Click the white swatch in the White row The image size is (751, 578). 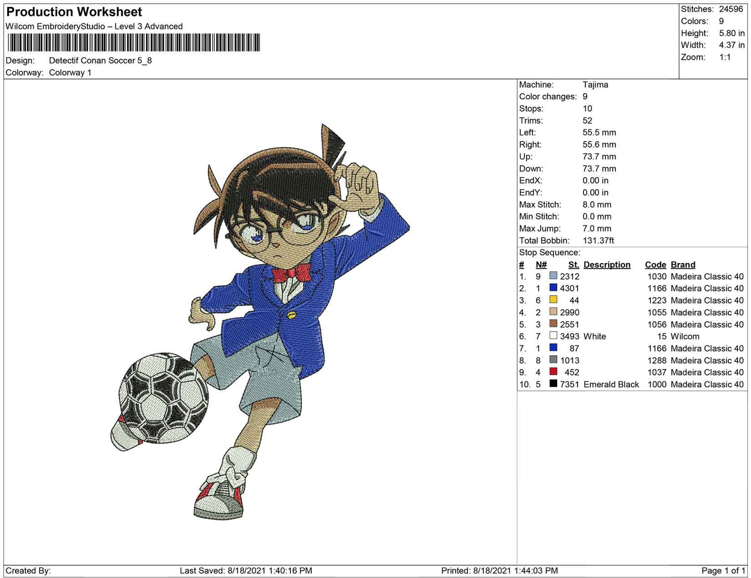(x=553, y=336)
